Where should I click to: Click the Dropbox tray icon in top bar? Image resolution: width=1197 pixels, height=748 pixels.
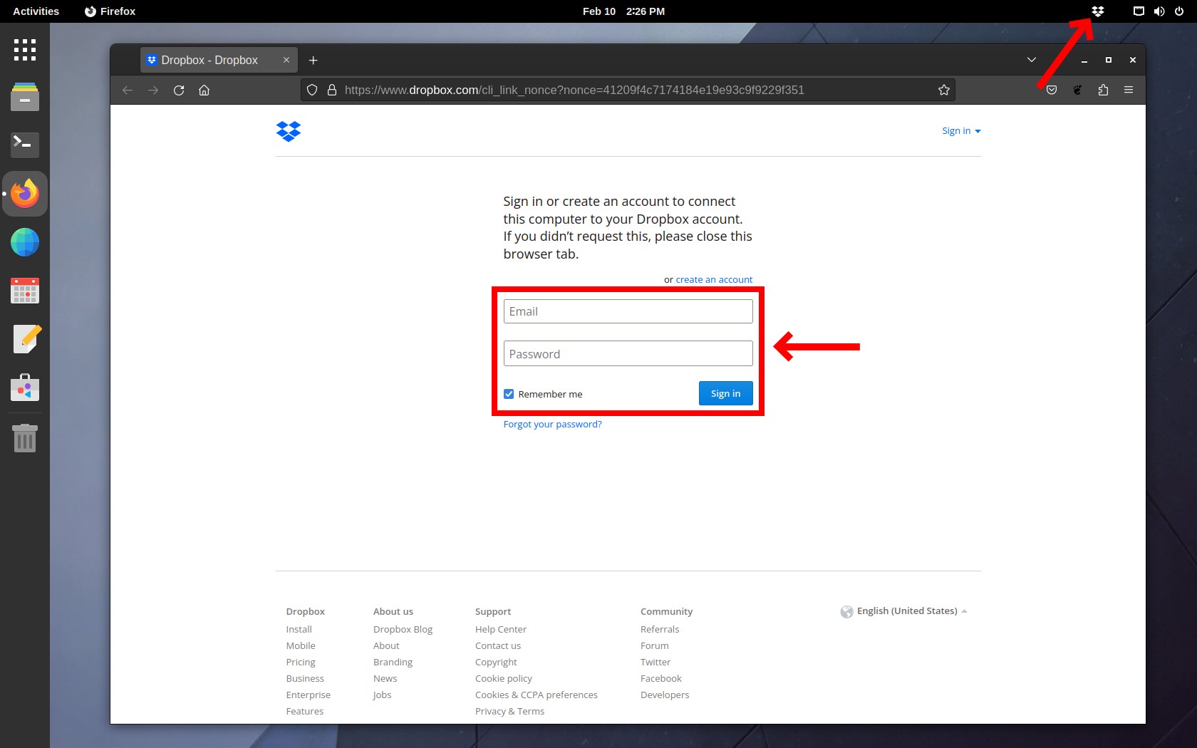tap(1098, 11)
